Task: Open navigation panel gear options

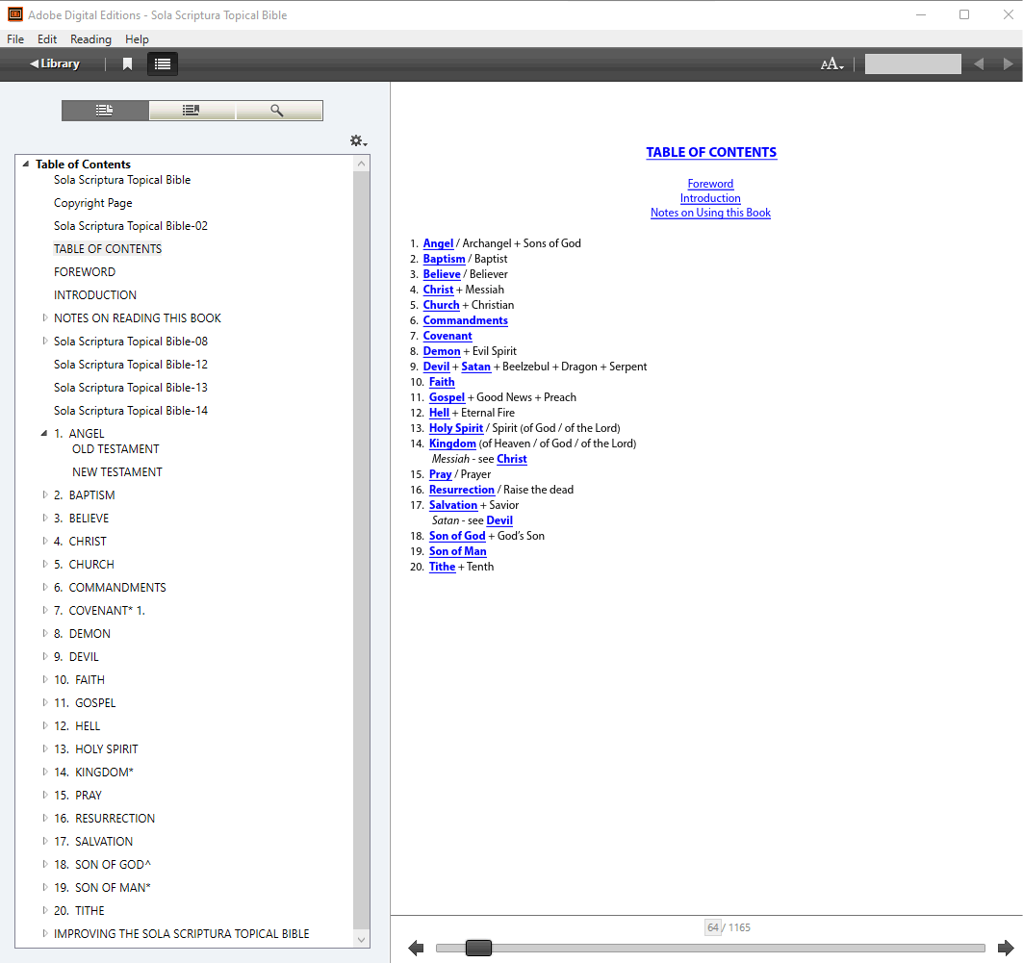Action: point(358,140)
